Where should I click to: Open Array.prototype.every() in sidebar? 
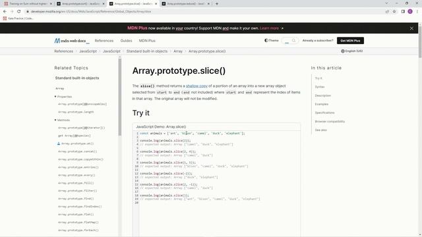76,175
